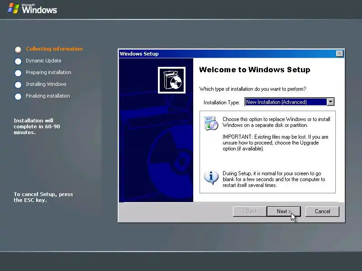Click 'Installation will complete in 60-90 minutes' text
362x271 pixels.
pyautogui.click(x=37, y=126)
